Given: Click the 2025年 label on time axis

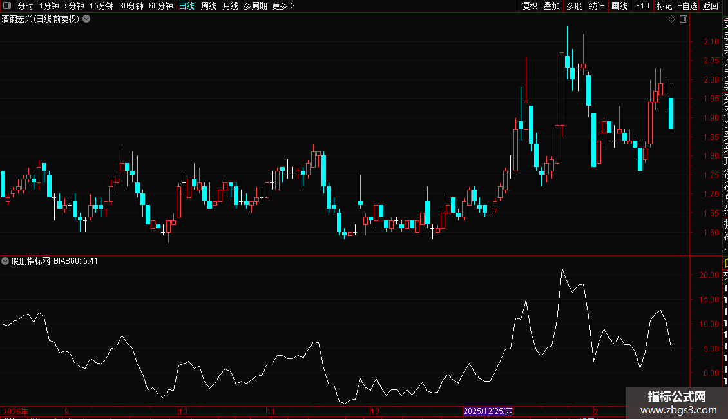Looking at the screenshot, I should (15, 411).
